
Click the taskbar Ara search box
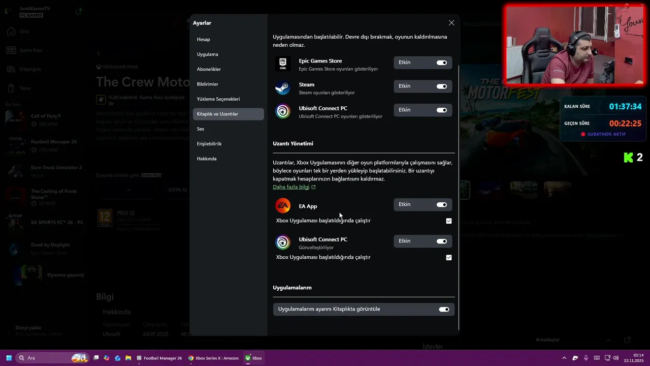click(53, 358)
